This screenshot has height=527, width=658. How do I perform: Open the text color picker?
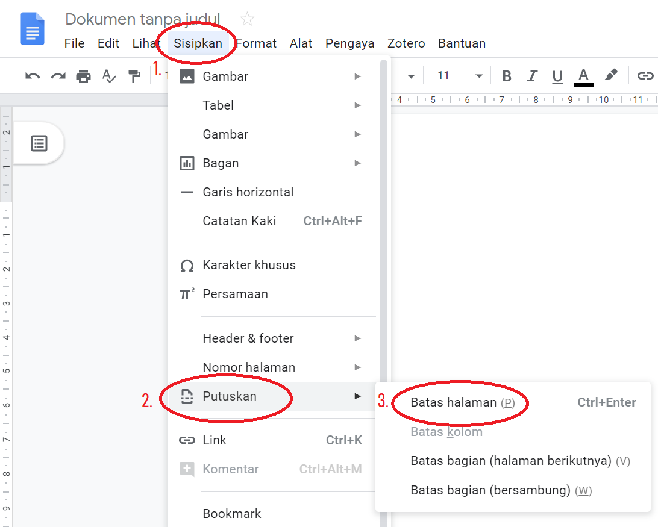(583, 76)
